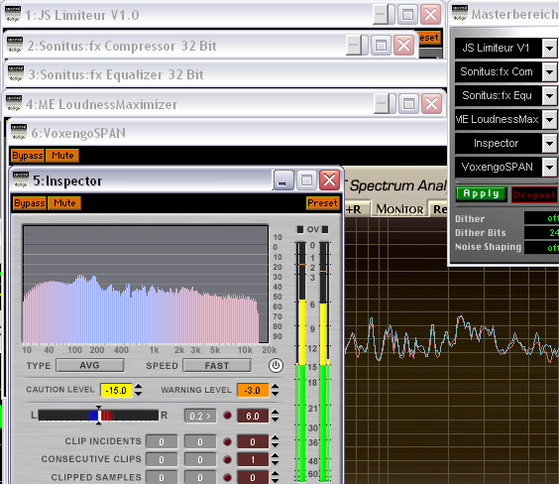Click the TYPE AVG selector button
Viewport: 559px width, 484px height.
[90, 366]
